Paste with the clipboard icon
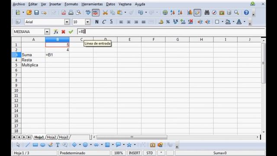 (x=120, y=13)
